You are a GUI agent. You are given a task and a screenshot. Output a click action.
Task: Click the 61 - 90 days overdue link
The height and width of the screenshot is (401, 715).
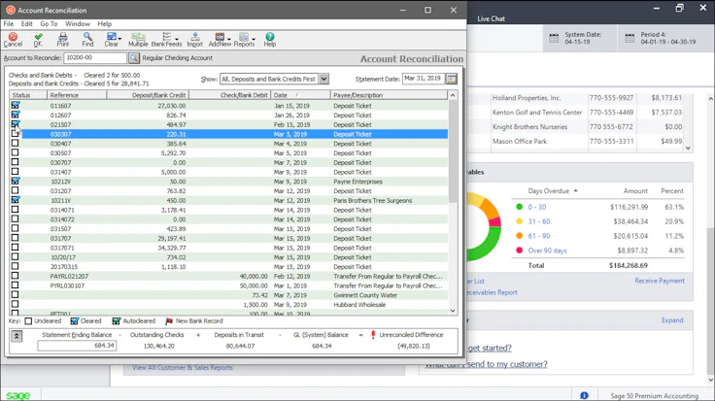[x=539, y=236]
